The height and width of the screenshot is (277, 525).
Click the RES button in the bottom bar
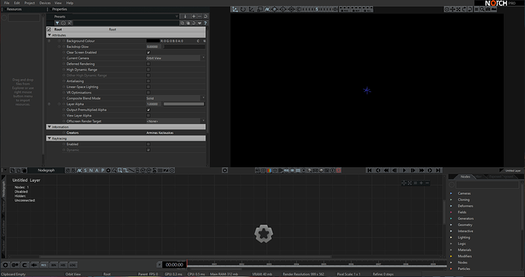[x=43, y=265]
